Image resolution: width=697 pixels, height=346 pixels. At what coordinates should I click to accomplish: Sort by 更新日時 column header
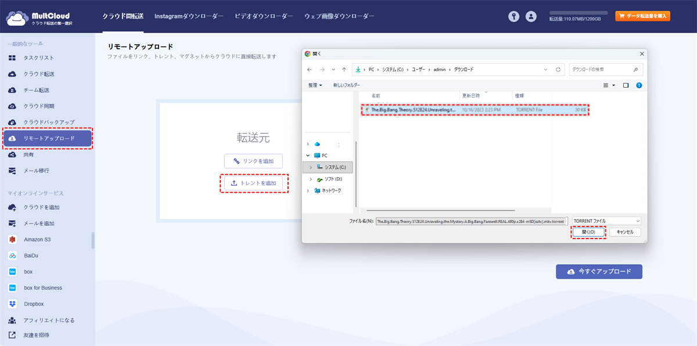click(471, 95)
